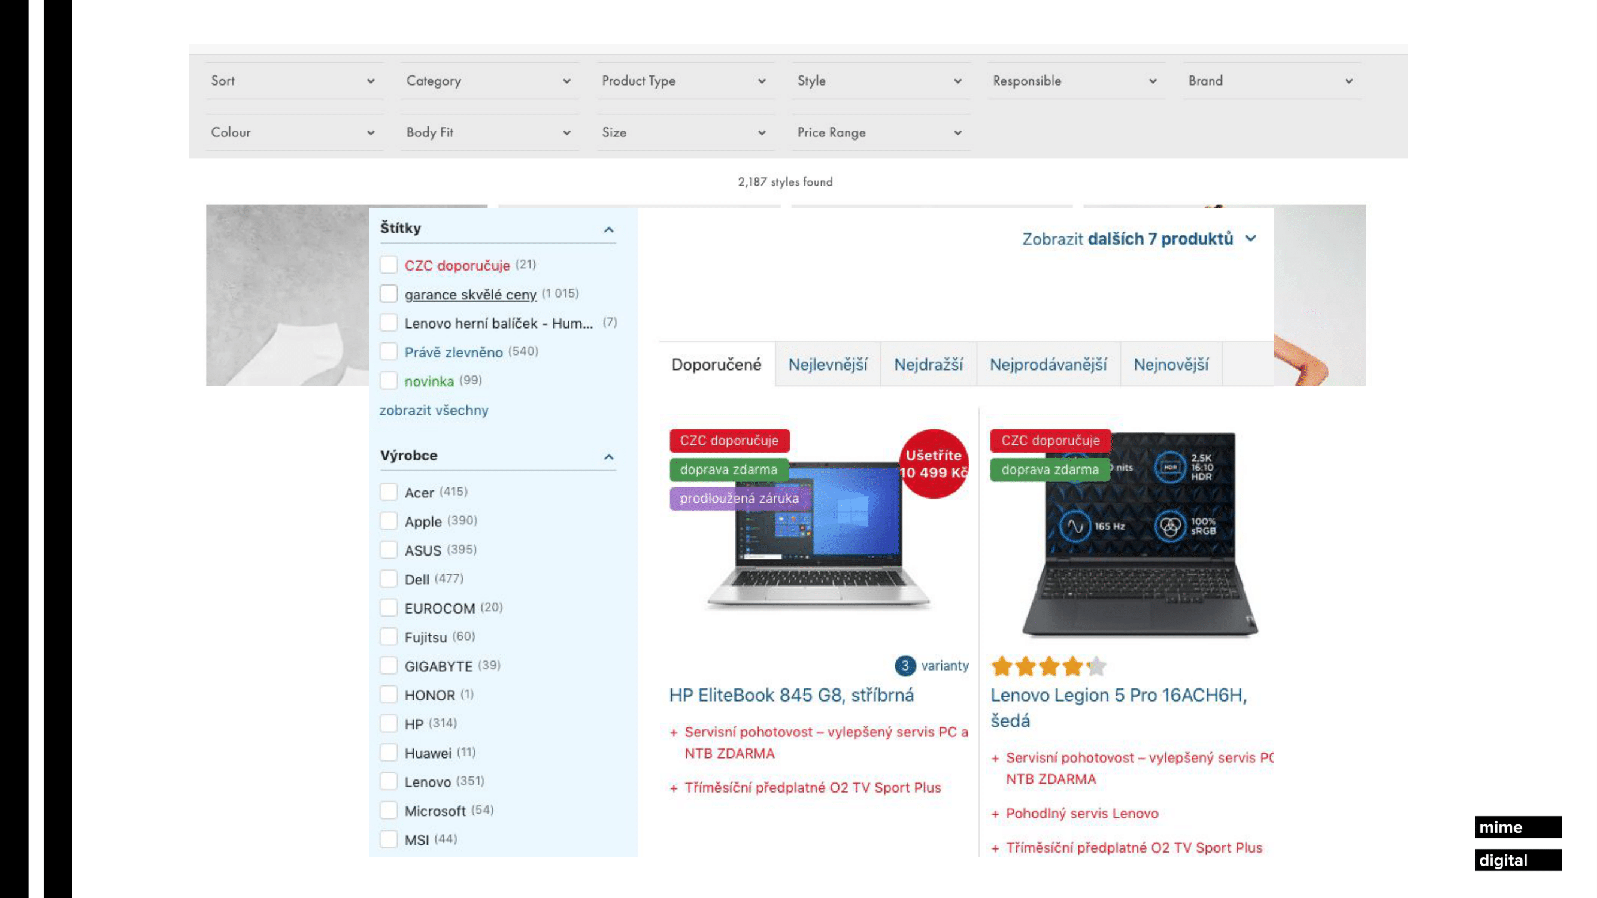Screen dimensions: 1597x898
Task: Open the Sort dropdown
Action: point(294,81)
